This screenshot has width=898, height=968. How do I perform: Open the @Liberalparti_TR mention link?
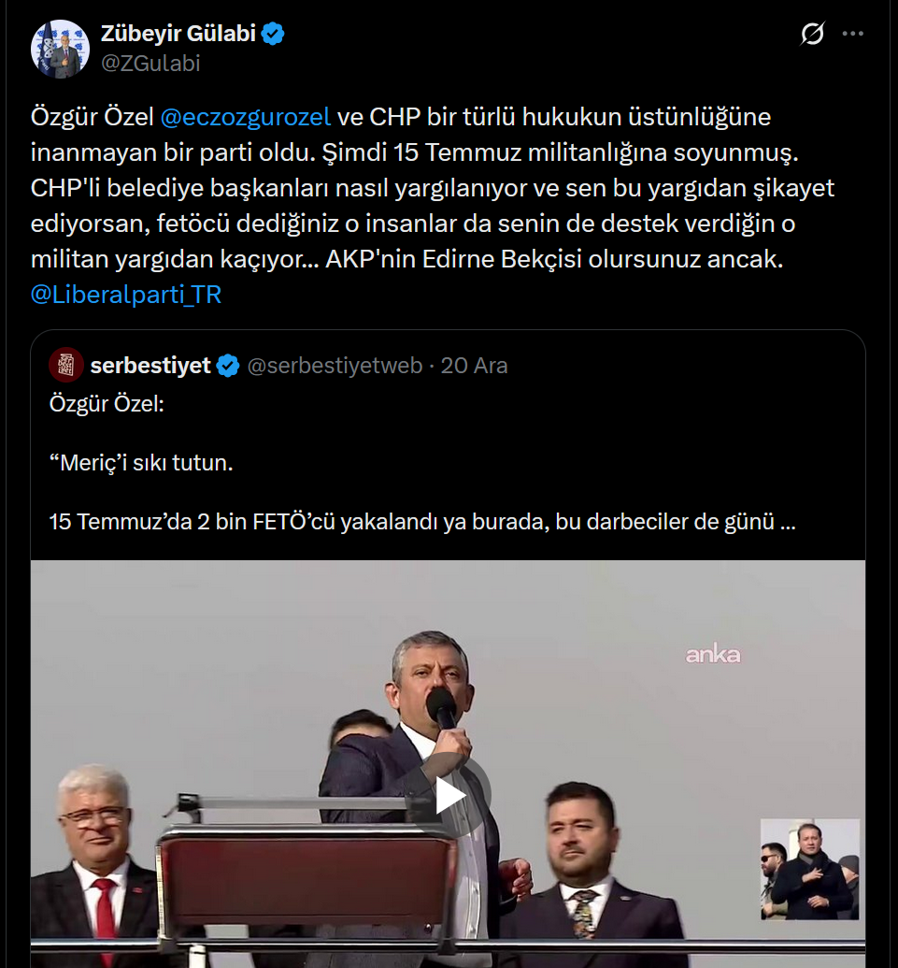125,295
